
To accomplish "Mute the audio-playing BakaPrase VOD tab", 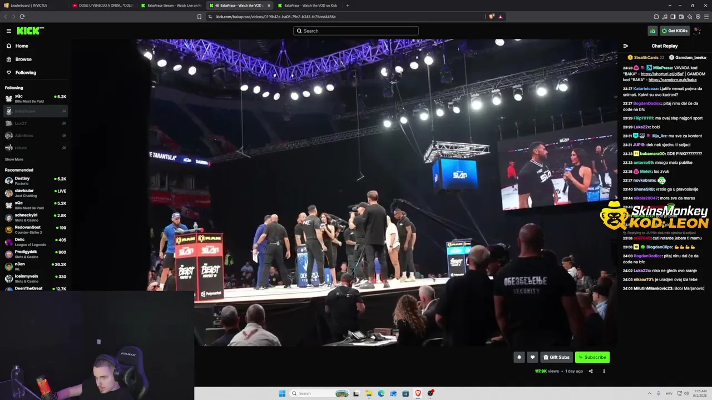I will 216,6.
